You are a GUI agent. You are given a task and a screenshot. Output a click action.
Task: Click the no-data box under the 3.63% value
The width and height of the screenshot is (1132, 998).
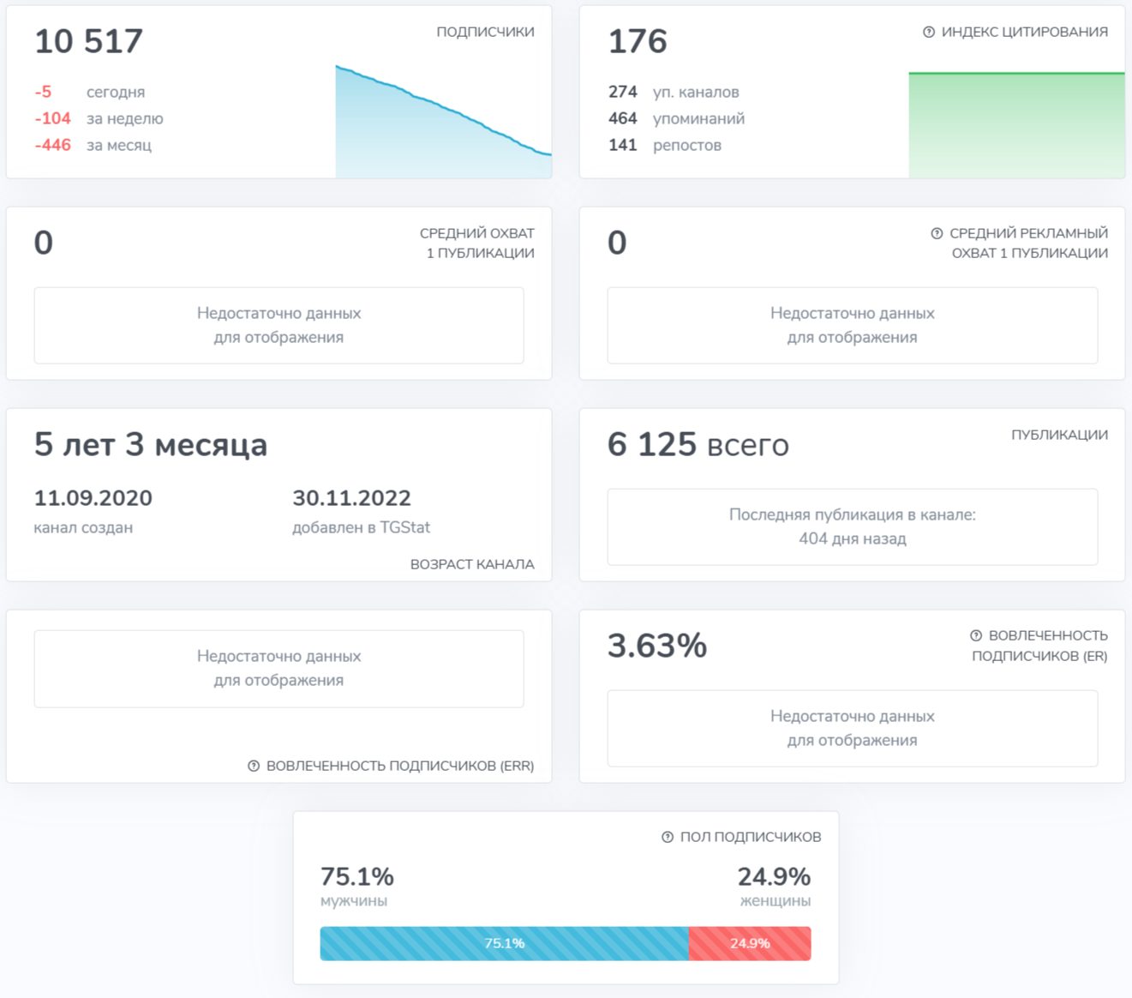click(x=853, y=729)
